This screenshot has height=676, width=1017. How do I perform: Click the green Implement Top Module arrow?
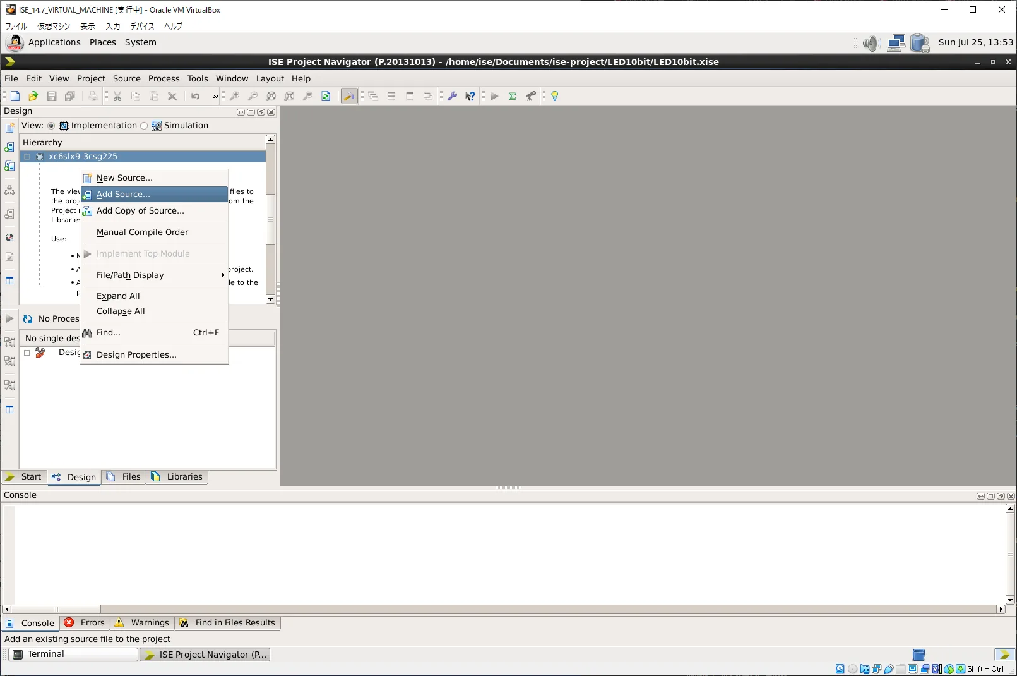(494, 96)
